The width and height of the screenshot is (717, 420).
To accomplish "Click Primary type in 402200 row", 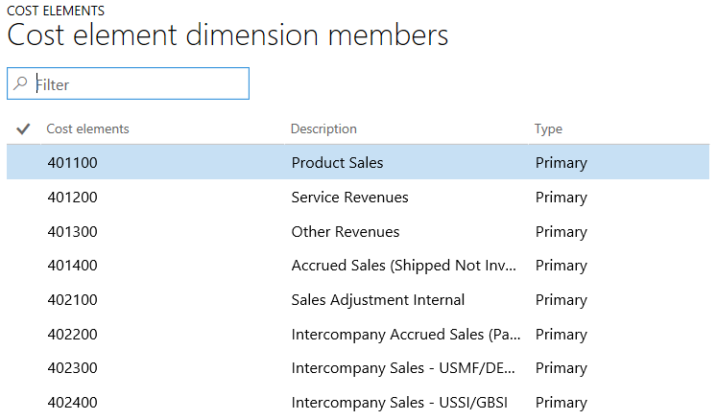I will (562, 335).
